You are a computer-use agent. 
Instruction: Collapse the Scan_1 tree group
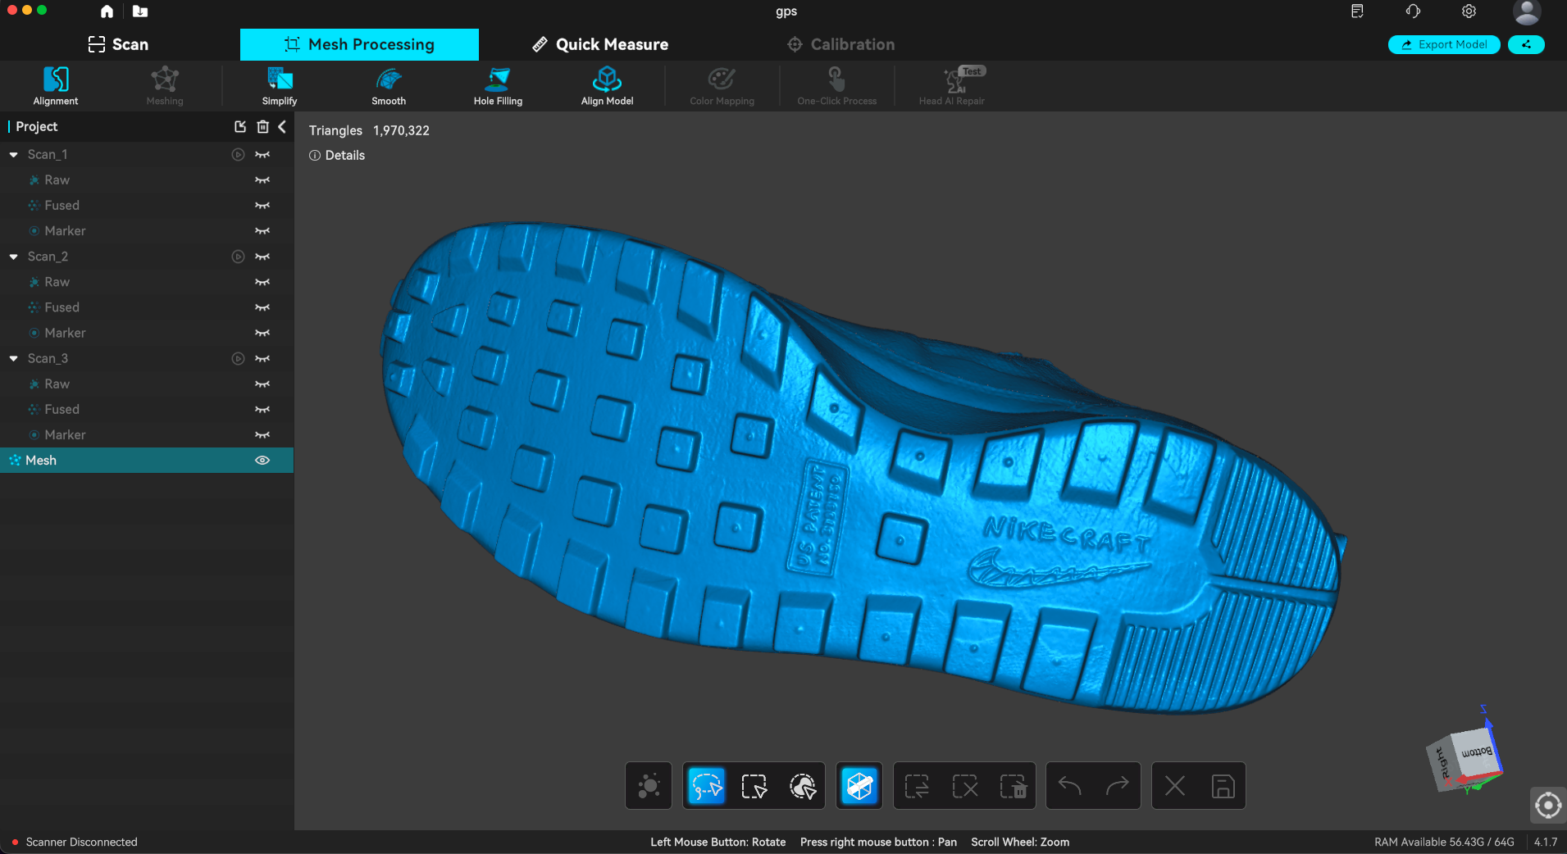point(14,155)
